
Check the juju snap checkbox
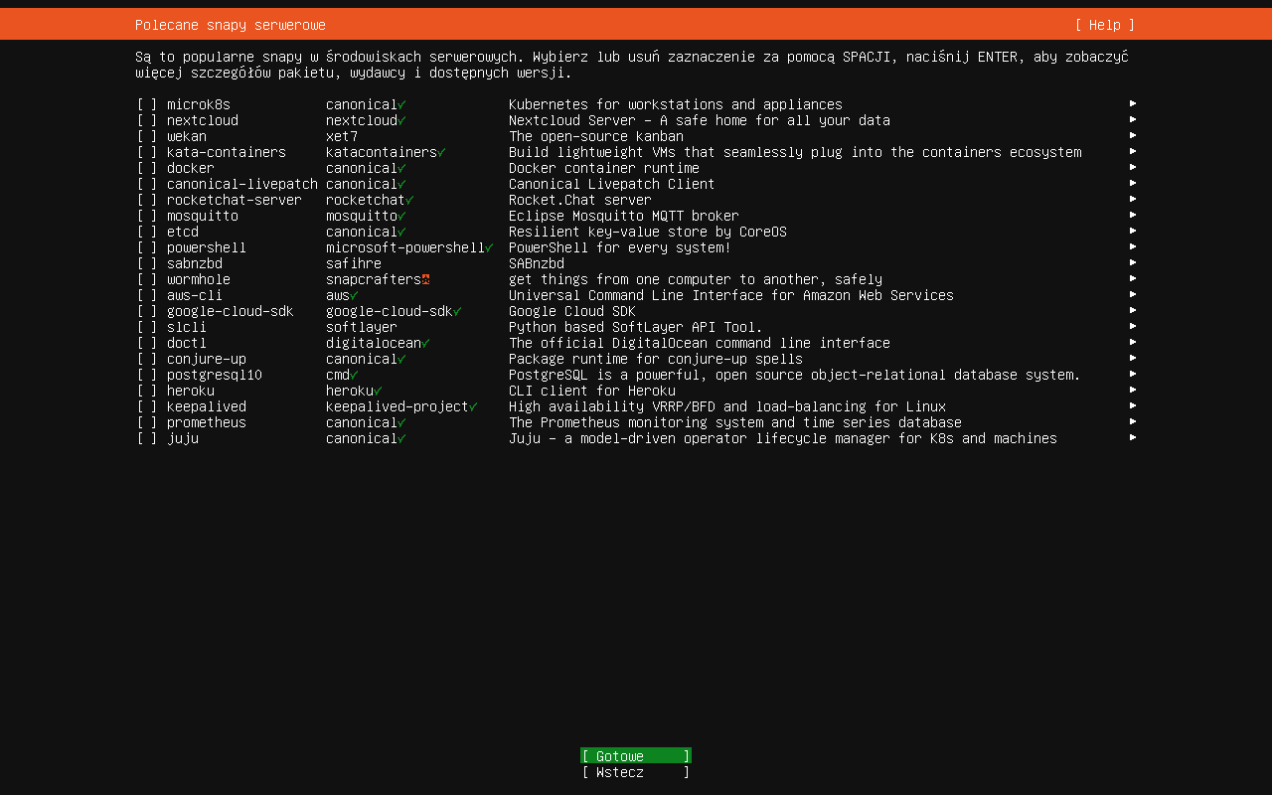point(147,438)
